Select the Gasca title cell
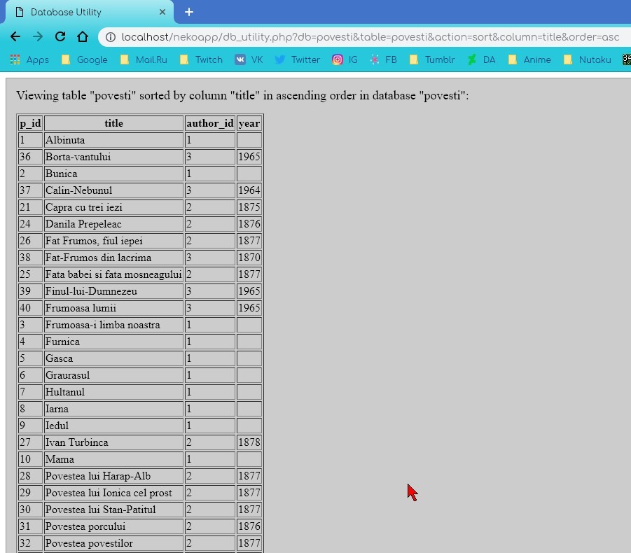Viewport: 631px width, 553px height. tap(113, 358)
